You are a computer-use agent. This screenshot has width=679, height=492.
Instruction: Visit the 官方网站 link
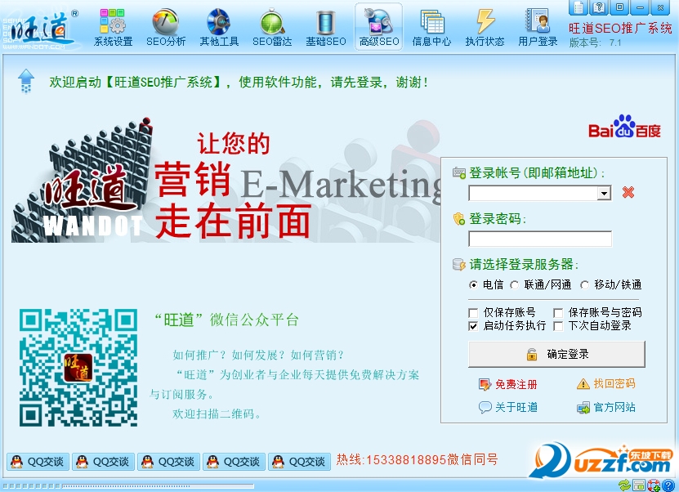(x=605, y=408)
